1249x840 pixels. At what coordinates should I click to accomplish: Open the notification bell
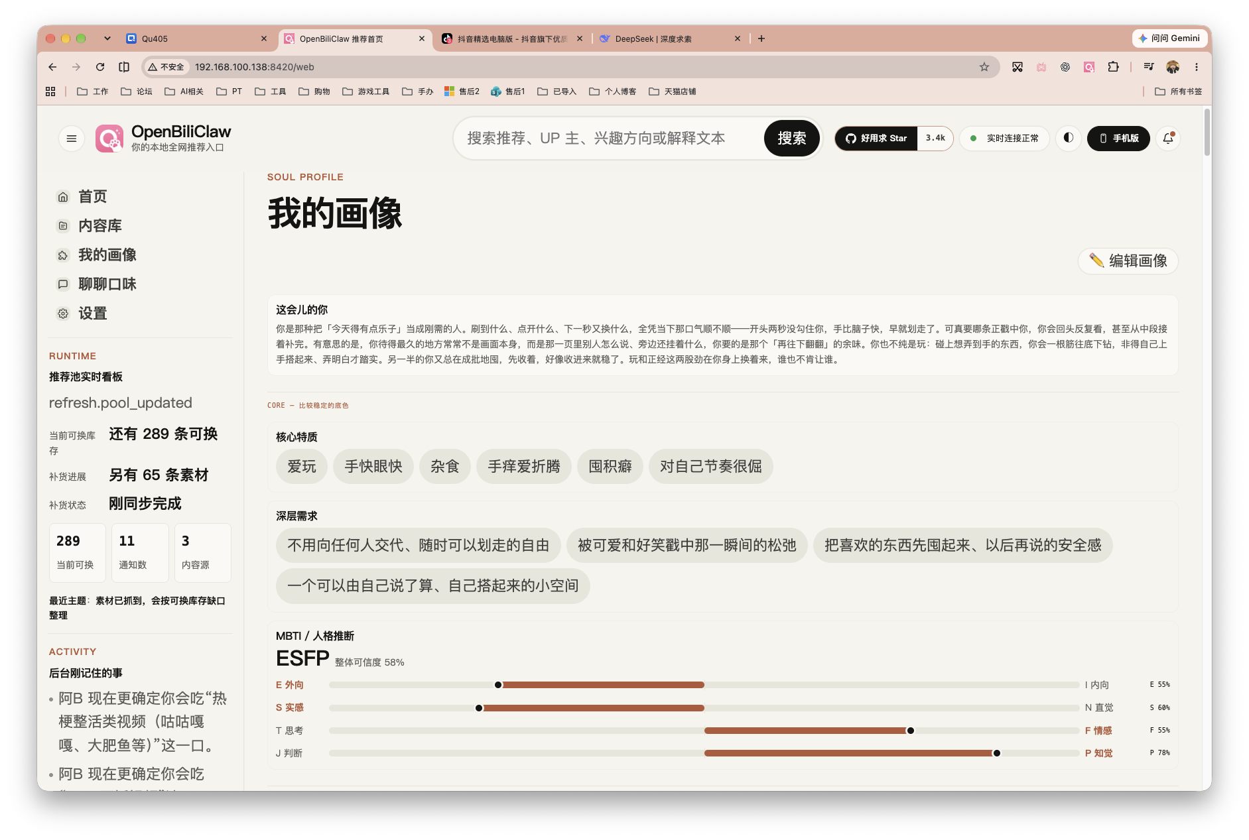(x=1168, y=138)
